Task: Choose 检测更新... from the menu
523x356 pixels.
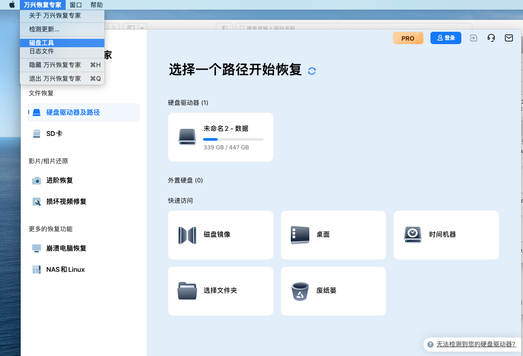Action: [62, 29]
